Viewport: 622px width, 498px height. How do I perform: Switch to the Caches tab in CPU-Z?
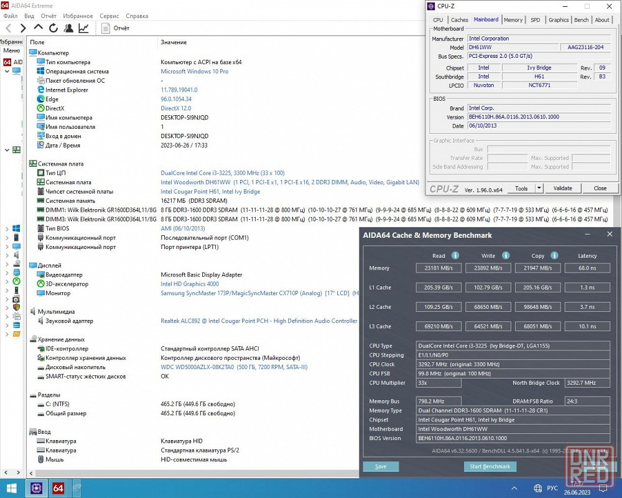coord(460,20)
